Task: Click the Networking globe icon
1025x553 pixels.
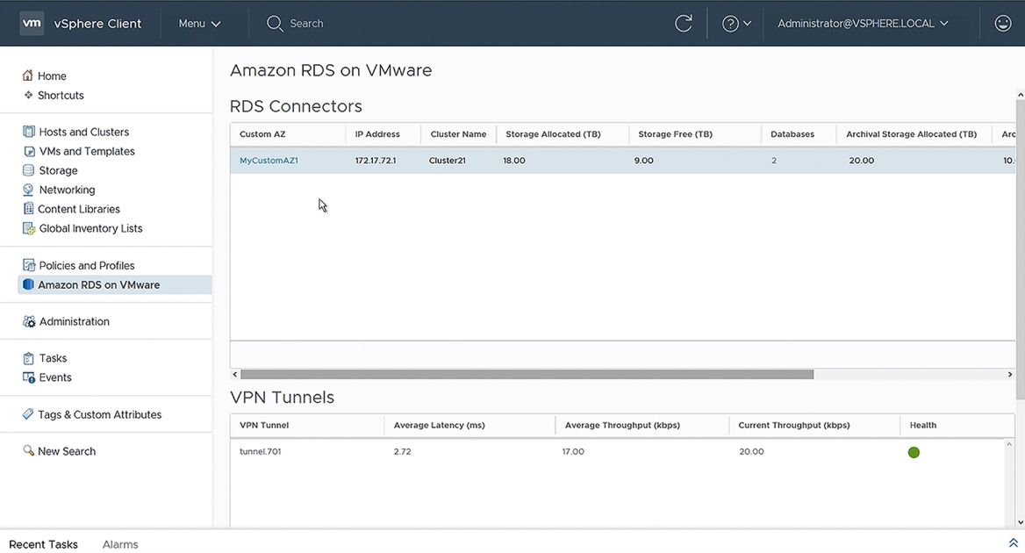Action: click(x=28, y=190)
